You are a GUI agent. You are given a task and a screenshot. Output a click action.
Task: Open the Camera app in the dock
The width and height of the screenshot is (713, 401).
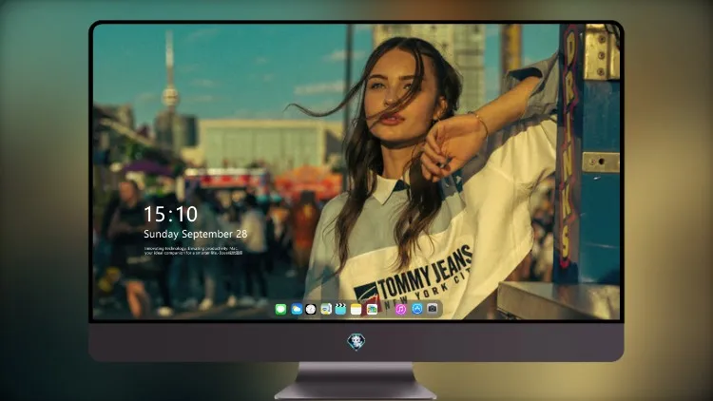[x=433, y=309]
